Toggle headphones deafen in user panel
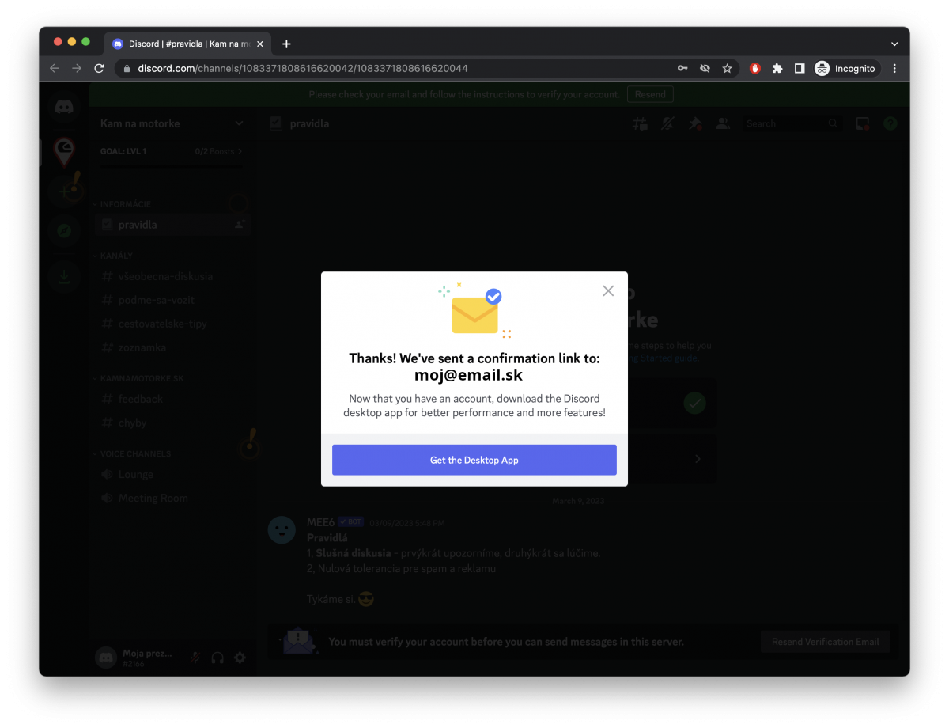The width and height of the screenshot is (949, 728). (217, 658)
